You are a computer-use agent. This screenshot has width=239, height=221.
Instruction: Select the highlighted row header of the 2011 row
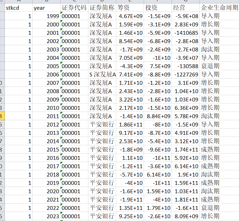click(x=2, y=116)
